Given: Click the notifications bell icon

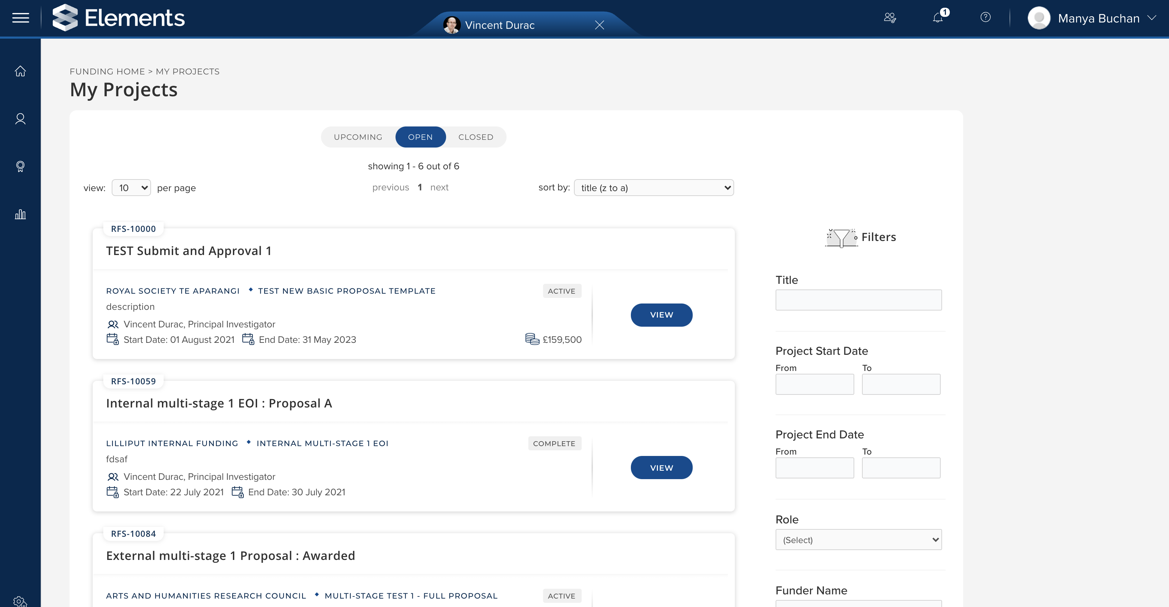Looking at the screenshot, I should pos(938,18).
